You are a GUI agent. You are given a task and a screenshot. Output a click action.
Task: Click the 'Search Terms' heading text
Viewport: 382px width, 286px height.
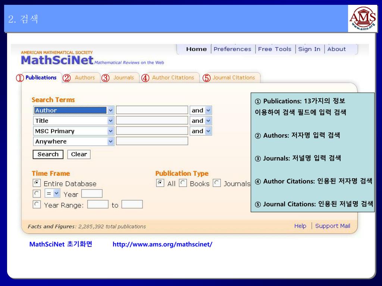coord(53,100)
